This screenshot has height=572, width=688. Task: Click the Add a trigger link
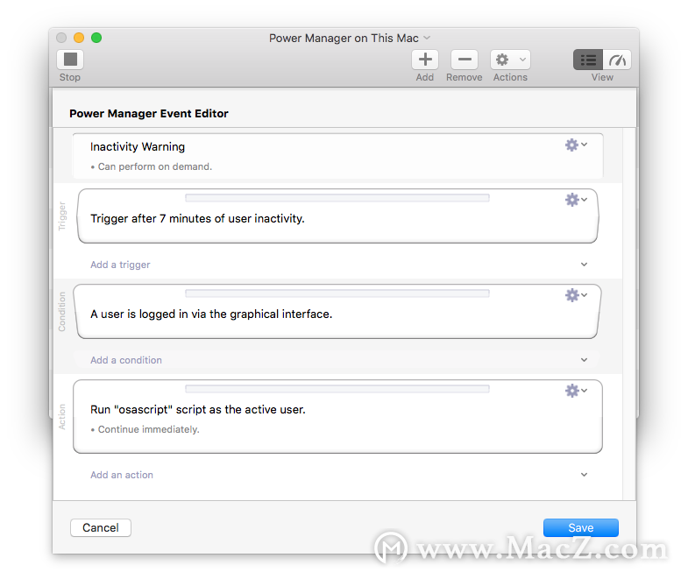(120, 265)
